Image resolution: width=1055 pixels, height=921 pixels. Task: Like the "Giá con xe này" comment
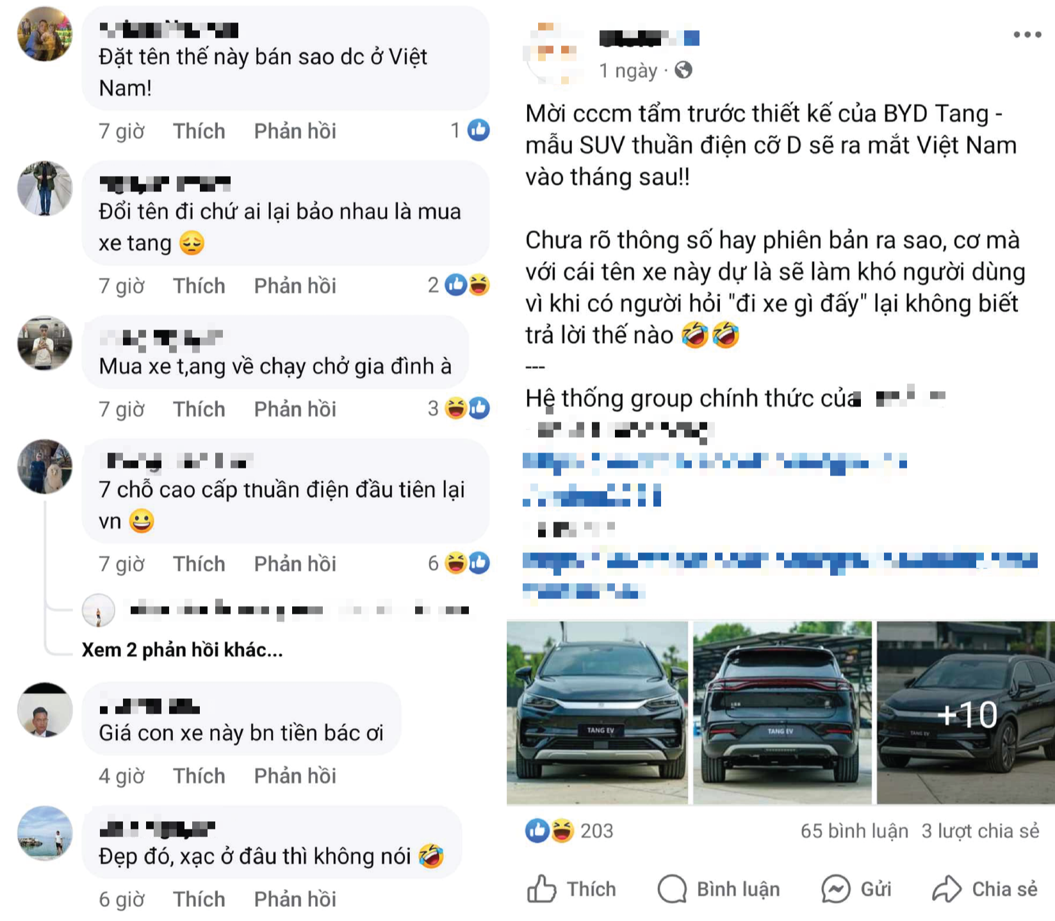[x=199, y=776]
